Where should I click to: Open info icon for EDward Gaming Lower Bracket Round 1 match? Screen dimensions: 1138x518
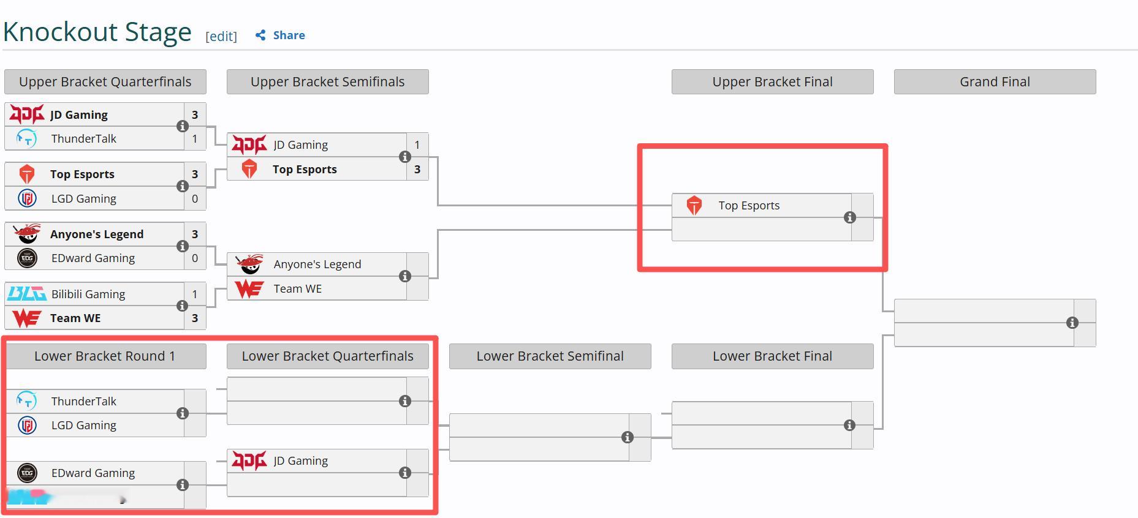tap(183, 485)
